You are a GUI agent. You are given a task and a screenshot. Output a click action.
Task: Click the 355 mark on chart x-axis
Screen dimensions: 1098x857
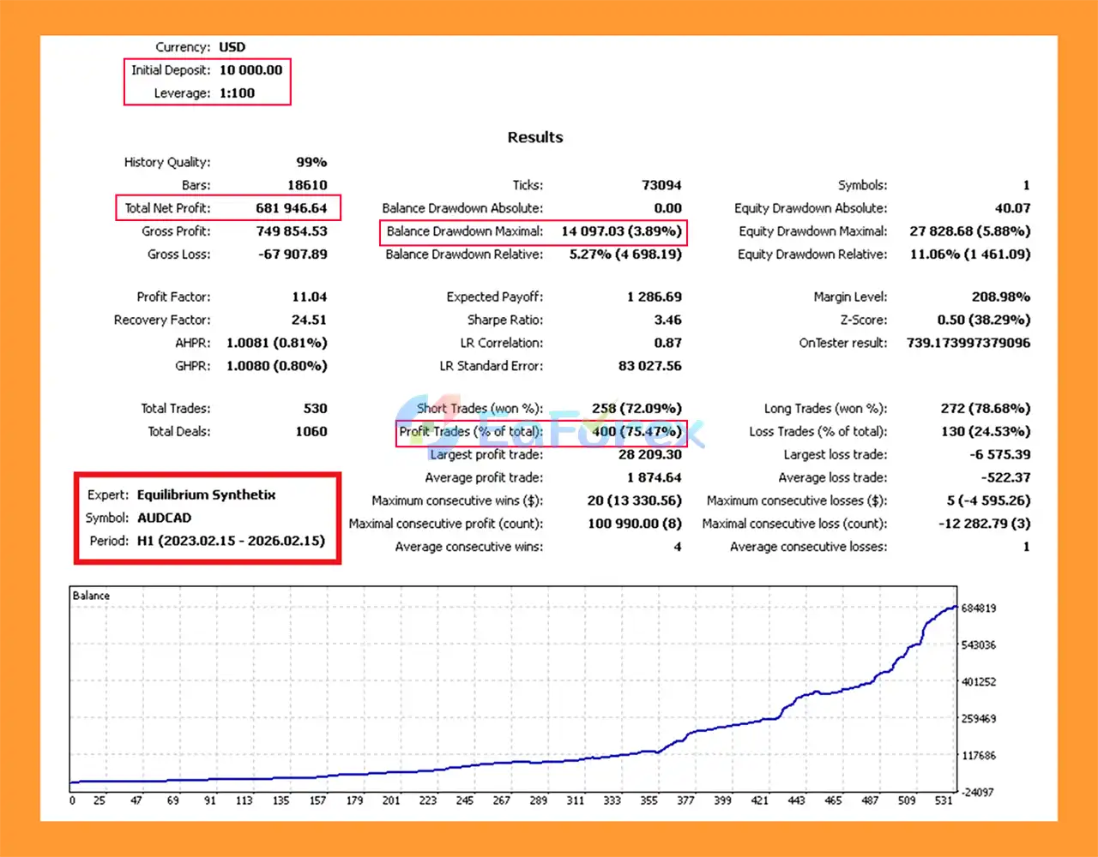649,800
